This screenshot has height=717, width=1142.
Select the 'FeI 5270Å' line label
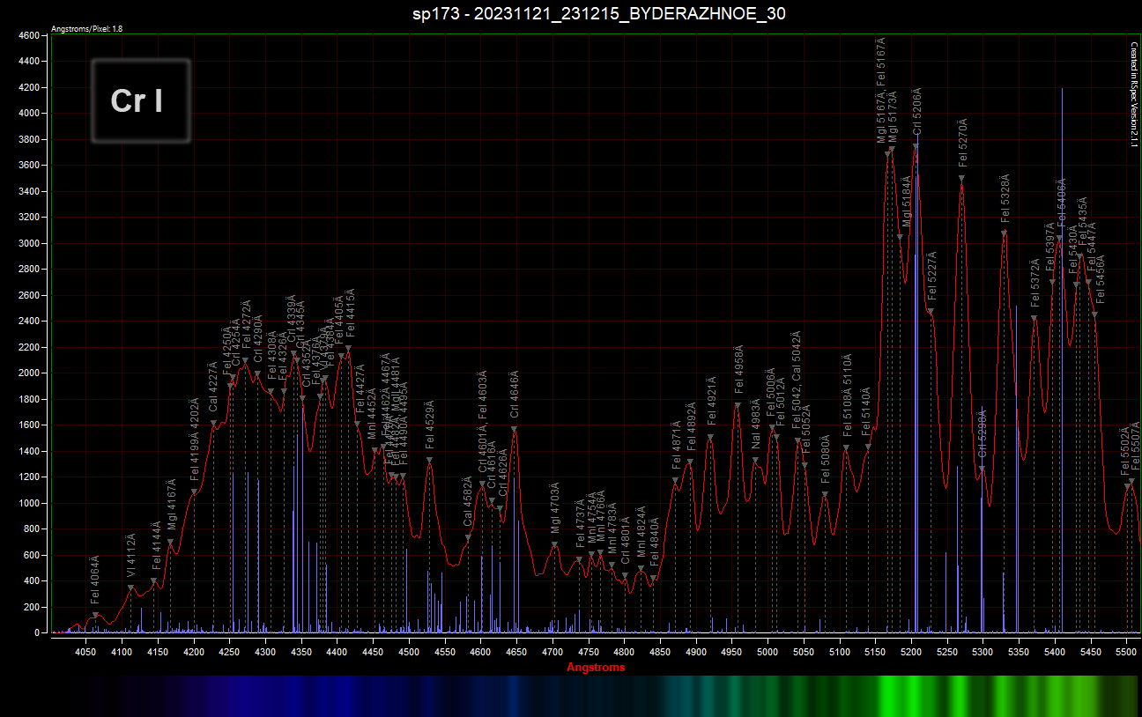(962, 144)
